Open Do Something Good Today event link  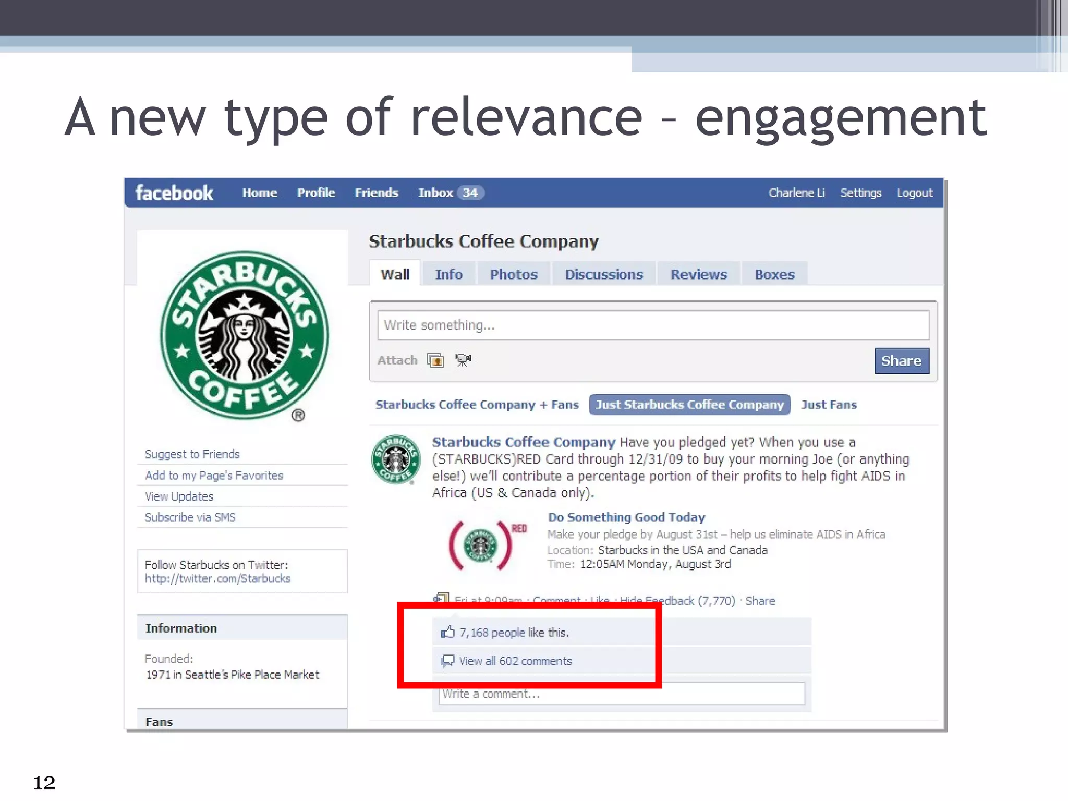[x=626, y=517]
